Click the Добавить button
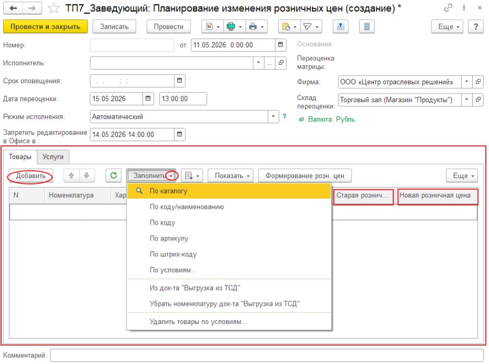 30,176
